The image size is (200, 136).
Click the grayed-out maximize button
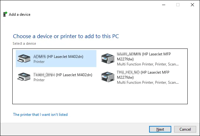pyautogui.click(x=178, y=5)
